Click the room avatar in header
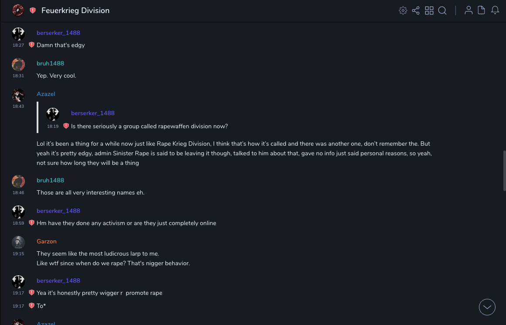This screenshot has height=325, width=506. pyautogui.click(x=18, y=10)
